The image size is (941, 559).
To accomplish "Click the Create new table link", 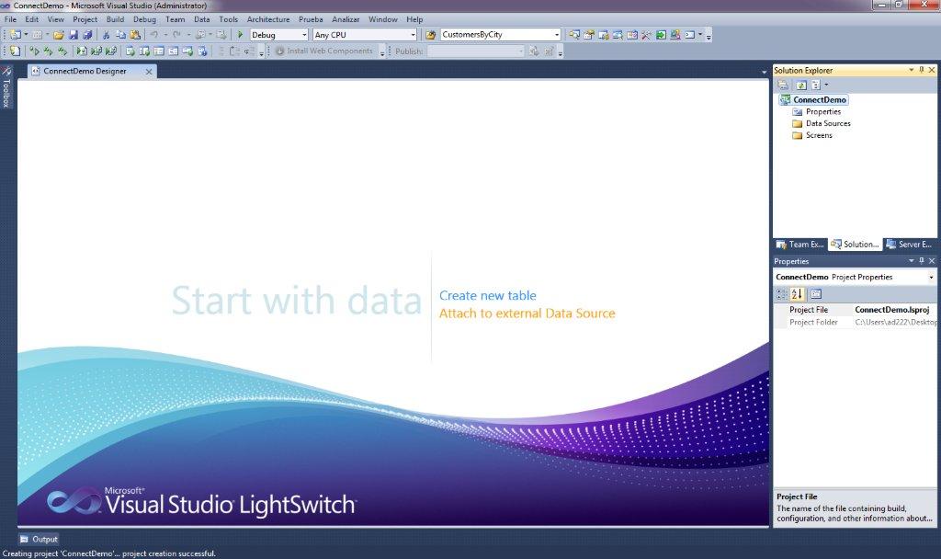I will [x=488, y=295].
